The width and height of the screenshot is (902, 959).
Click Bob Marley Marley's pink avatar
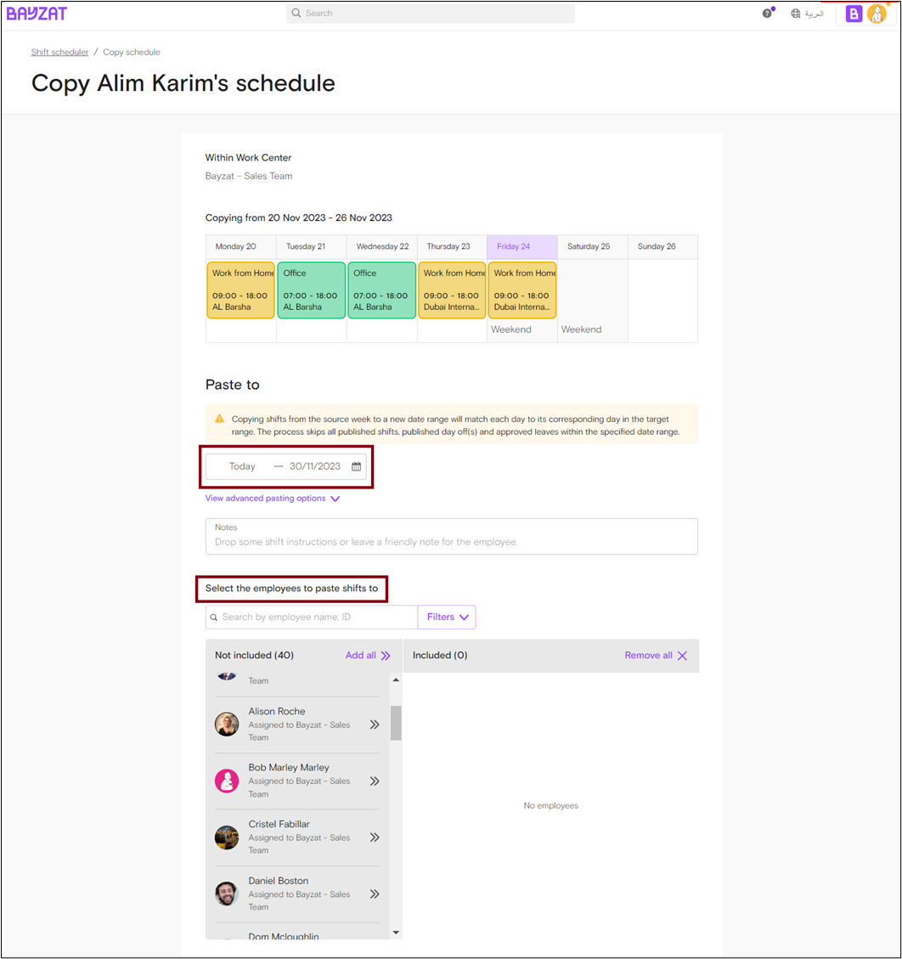(x=227, y=781)
